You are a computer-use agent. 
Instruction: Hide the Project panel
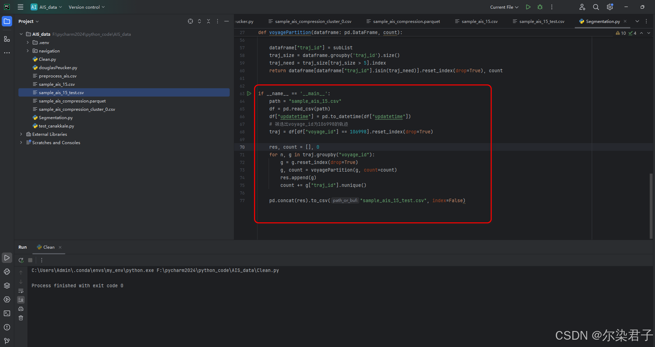click(x=227, y=21)
